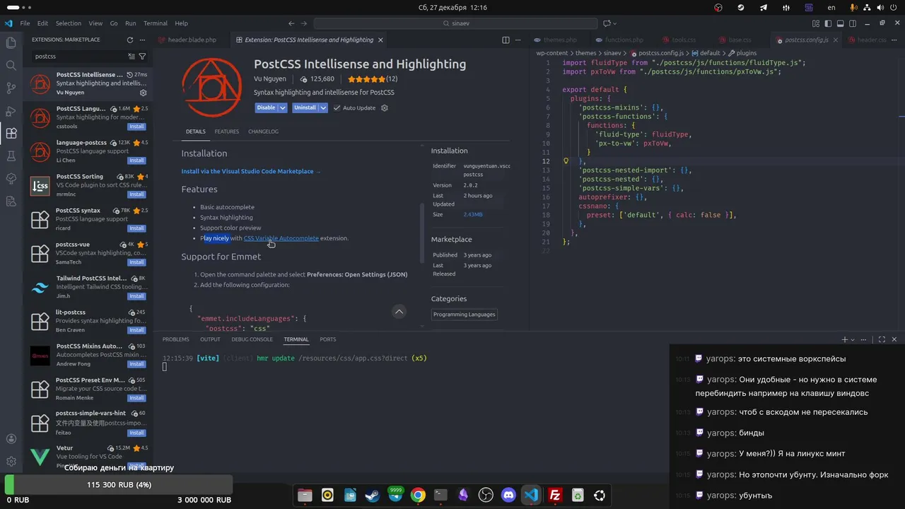905x509 pixels.
Task: Launch Google Chrome from the dock
Action: click(418, 496)
